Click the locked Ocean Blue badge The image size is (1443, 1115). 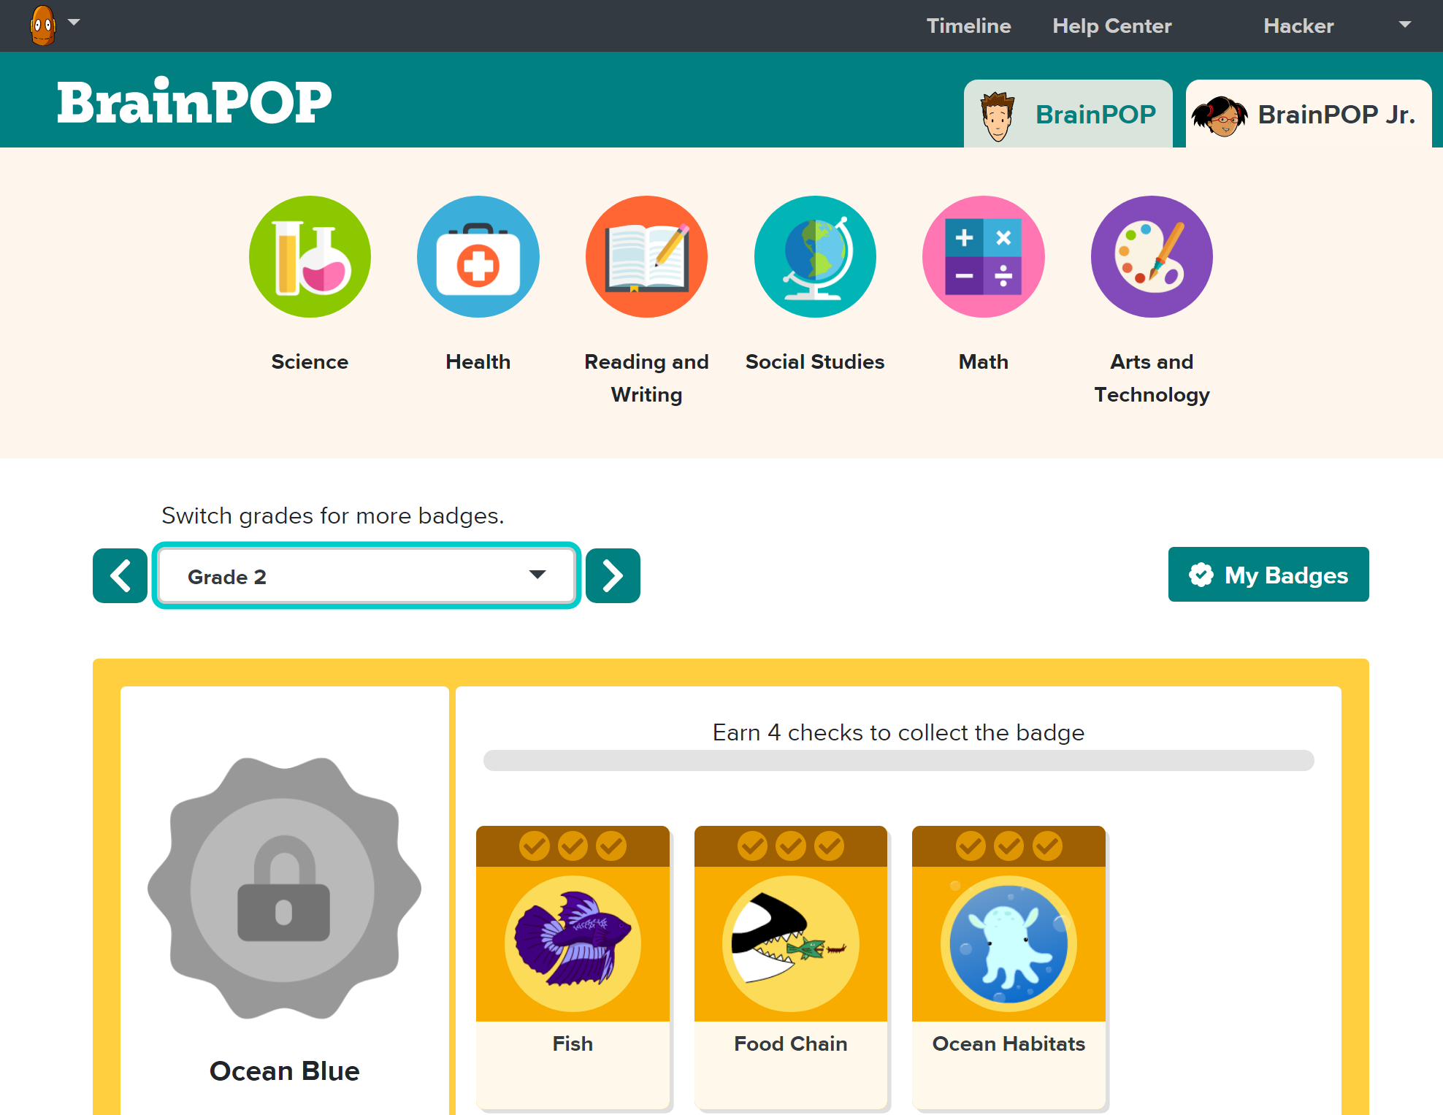click(x=284, y=888)
